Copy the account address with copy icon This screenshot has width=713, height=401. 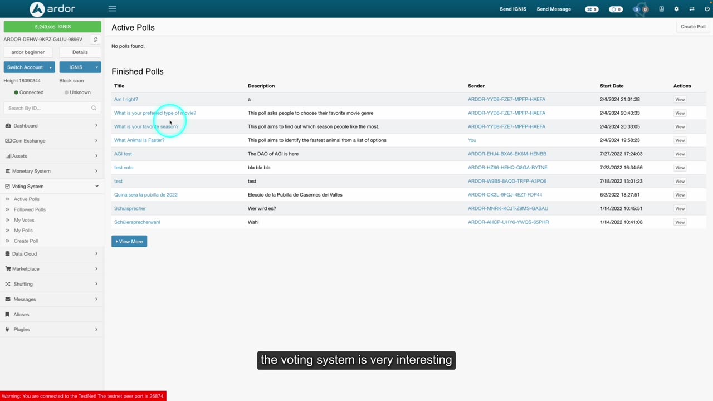point(95,40)
